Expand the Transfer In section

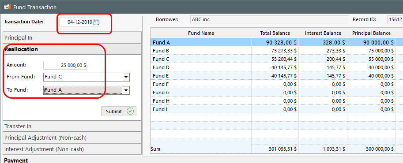[72, 126]
